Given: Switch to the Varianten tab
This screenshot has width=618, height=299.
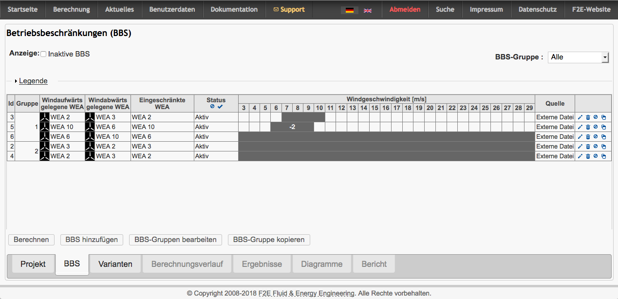Looking at the screenshot, I should pyautogui.click(x=115, y=263).
